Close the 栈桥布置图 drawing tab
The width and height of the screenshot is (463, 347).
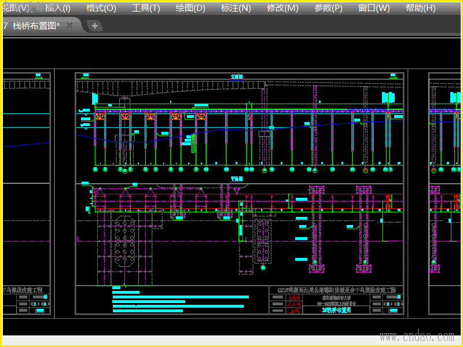coord(70,26)
